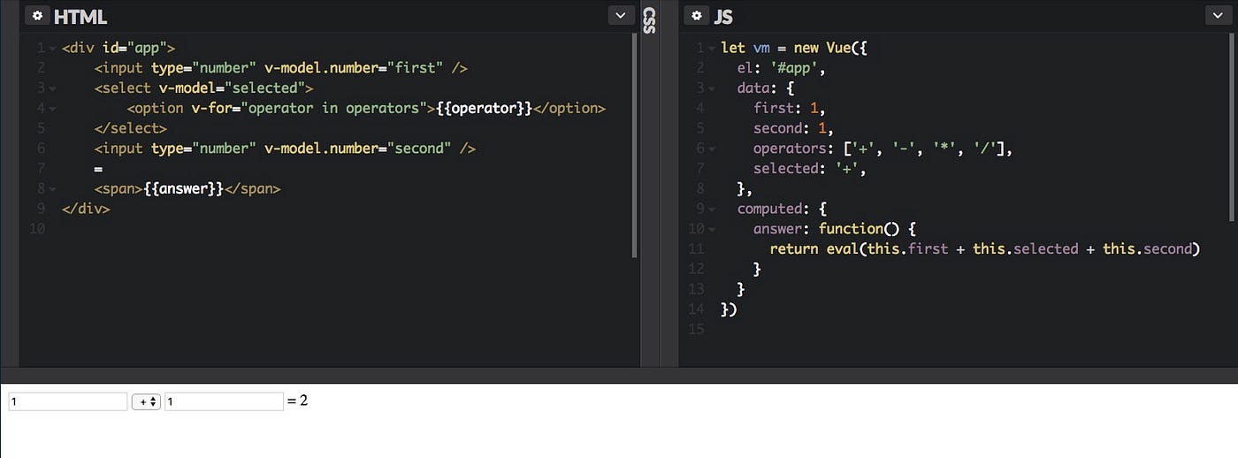The height and width of the screenshot is (458, 1238).
Task: Click 'this.selected' in JS line 11
Action: pos(1026,249)
